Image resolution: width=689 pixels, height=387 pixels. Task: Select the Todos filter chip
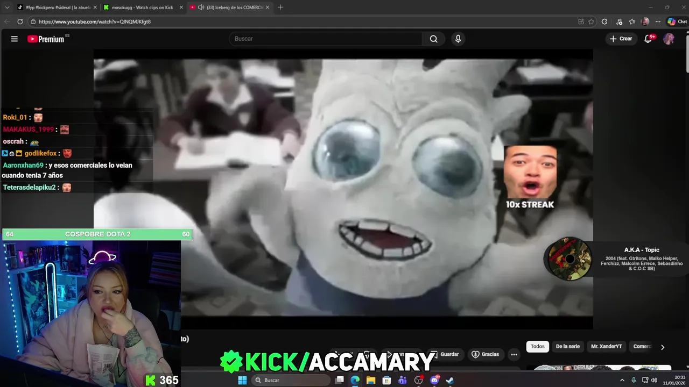[538, 346]
